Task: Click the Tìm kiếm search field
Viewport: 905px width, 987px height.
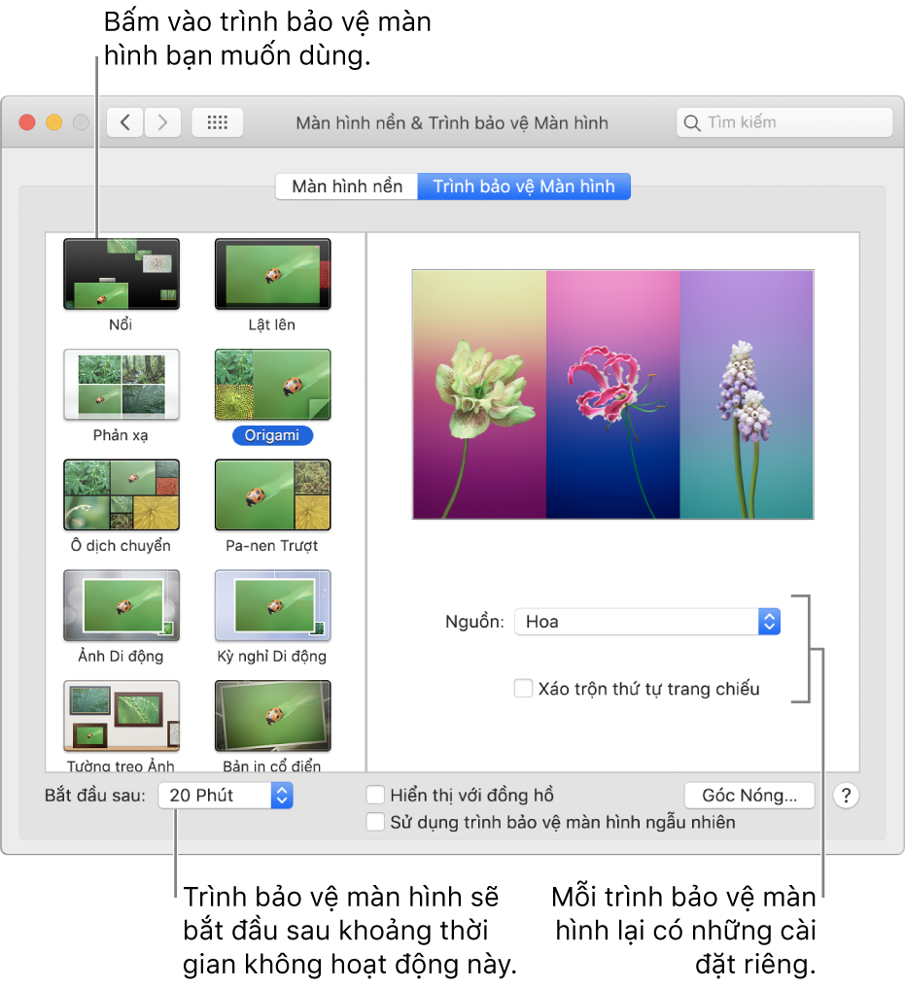Action: (783, 122)
